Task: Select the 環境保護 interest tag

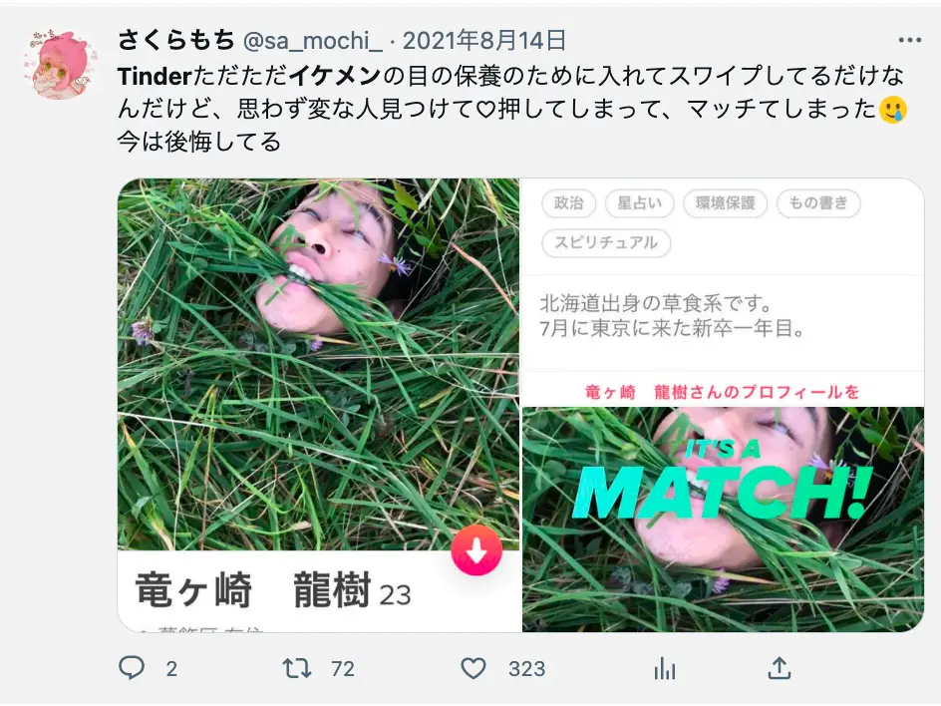Action: 725,202
